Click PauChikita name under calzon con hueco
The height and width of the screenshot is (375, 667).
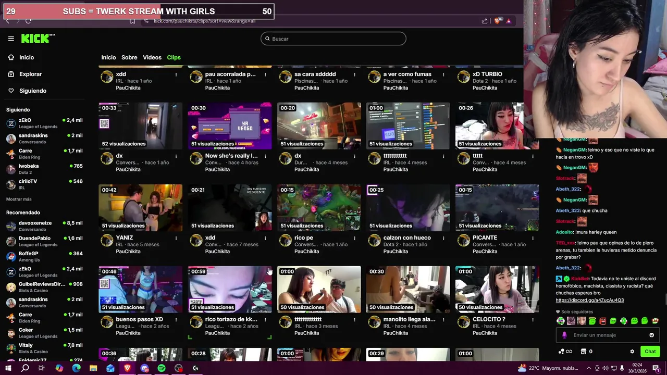coord(396,252)
